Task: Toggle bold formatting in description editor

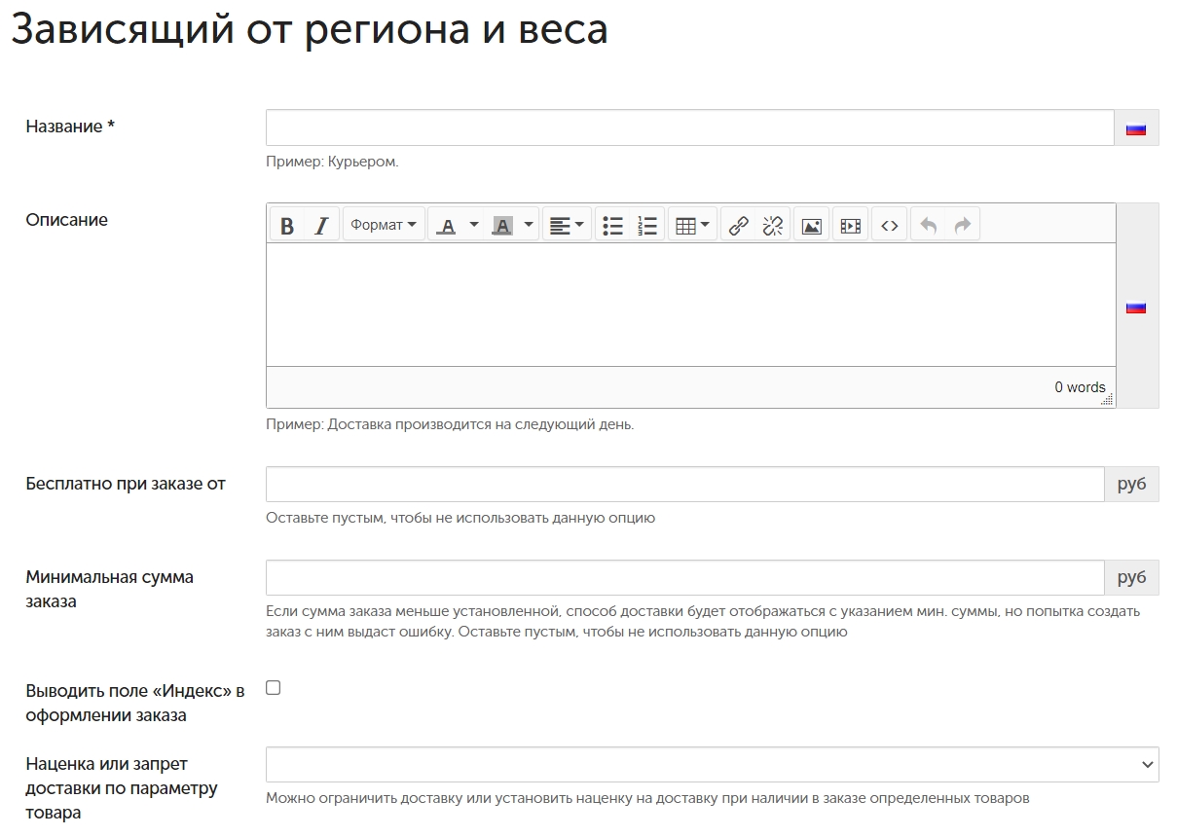Action: click(x=287, y=225)
